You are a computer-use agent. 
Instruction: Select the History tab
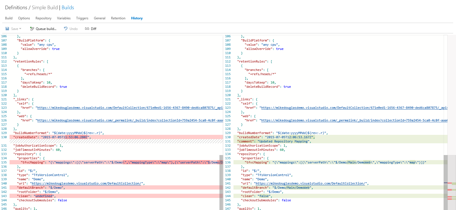point(137,18)
